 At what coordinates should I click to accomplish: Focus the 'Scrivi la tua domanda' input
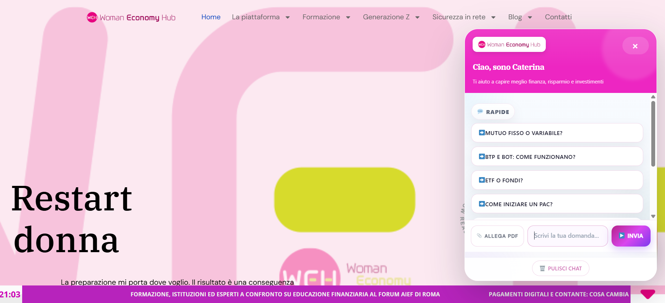click(568, 236)
